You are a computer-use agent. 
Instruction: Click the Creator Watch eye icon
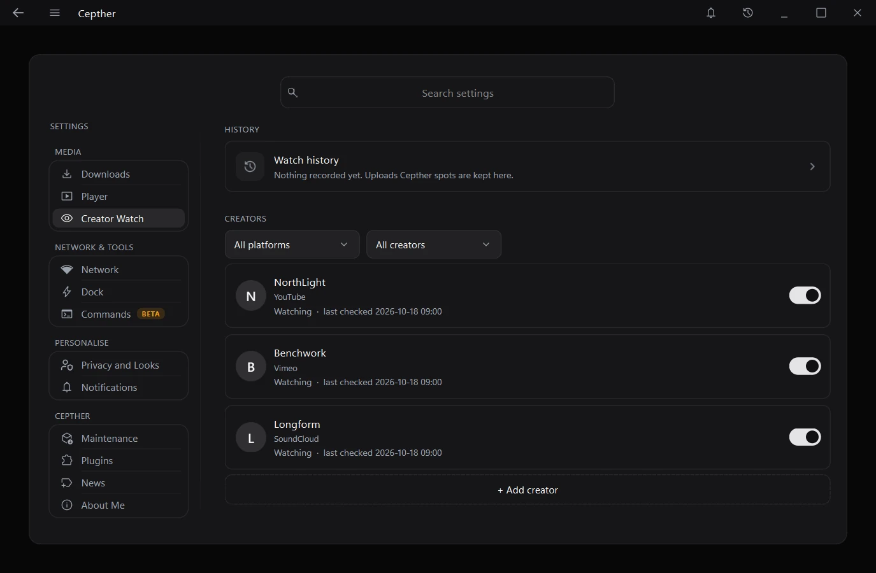67,218
